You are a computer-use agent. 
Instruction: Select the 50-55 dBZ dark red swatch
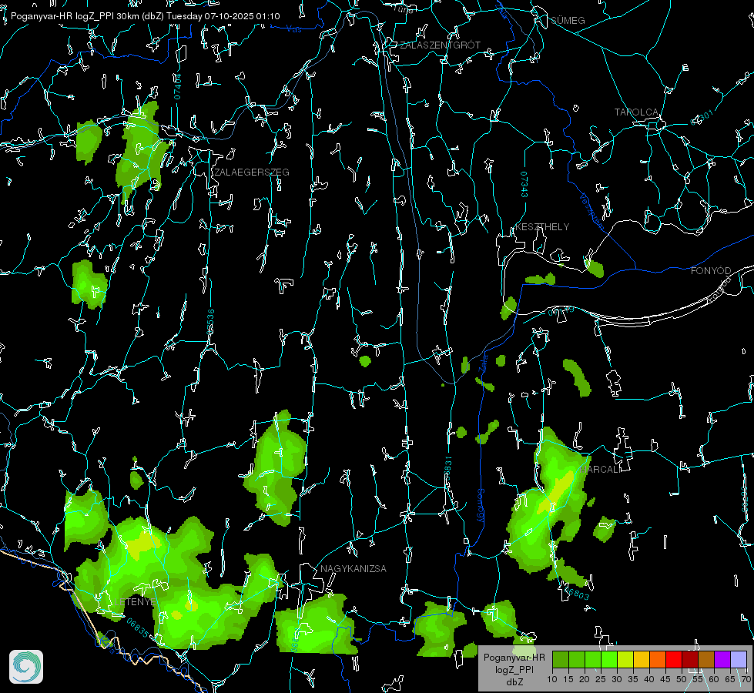690,660
